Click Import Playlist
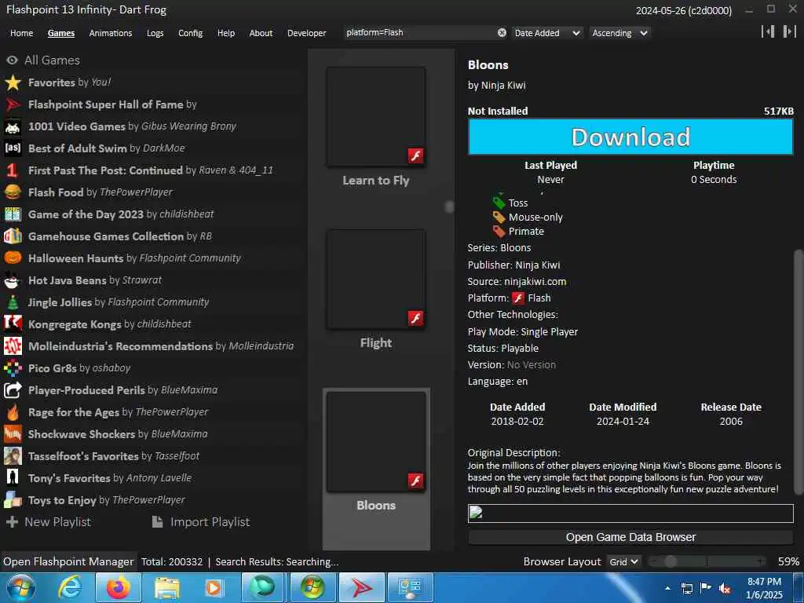 [201, 522]
